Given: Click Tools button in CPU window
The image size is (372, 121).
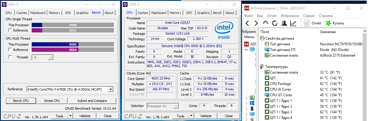Looking at the screenshot, I should [180, 116].
